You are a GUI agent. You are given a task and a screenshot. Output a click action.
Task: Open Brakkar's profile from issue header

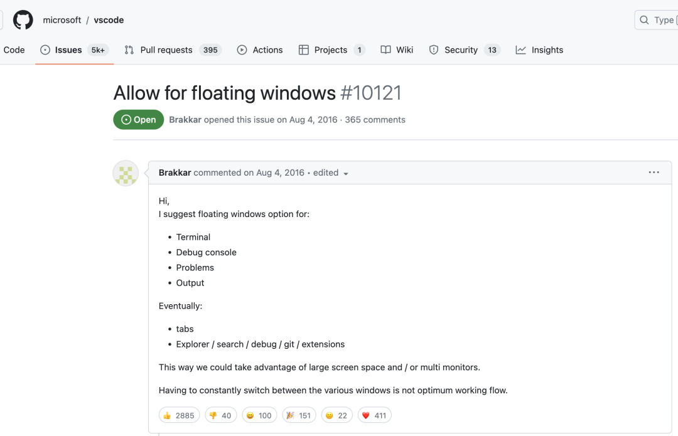coord(185,120)
